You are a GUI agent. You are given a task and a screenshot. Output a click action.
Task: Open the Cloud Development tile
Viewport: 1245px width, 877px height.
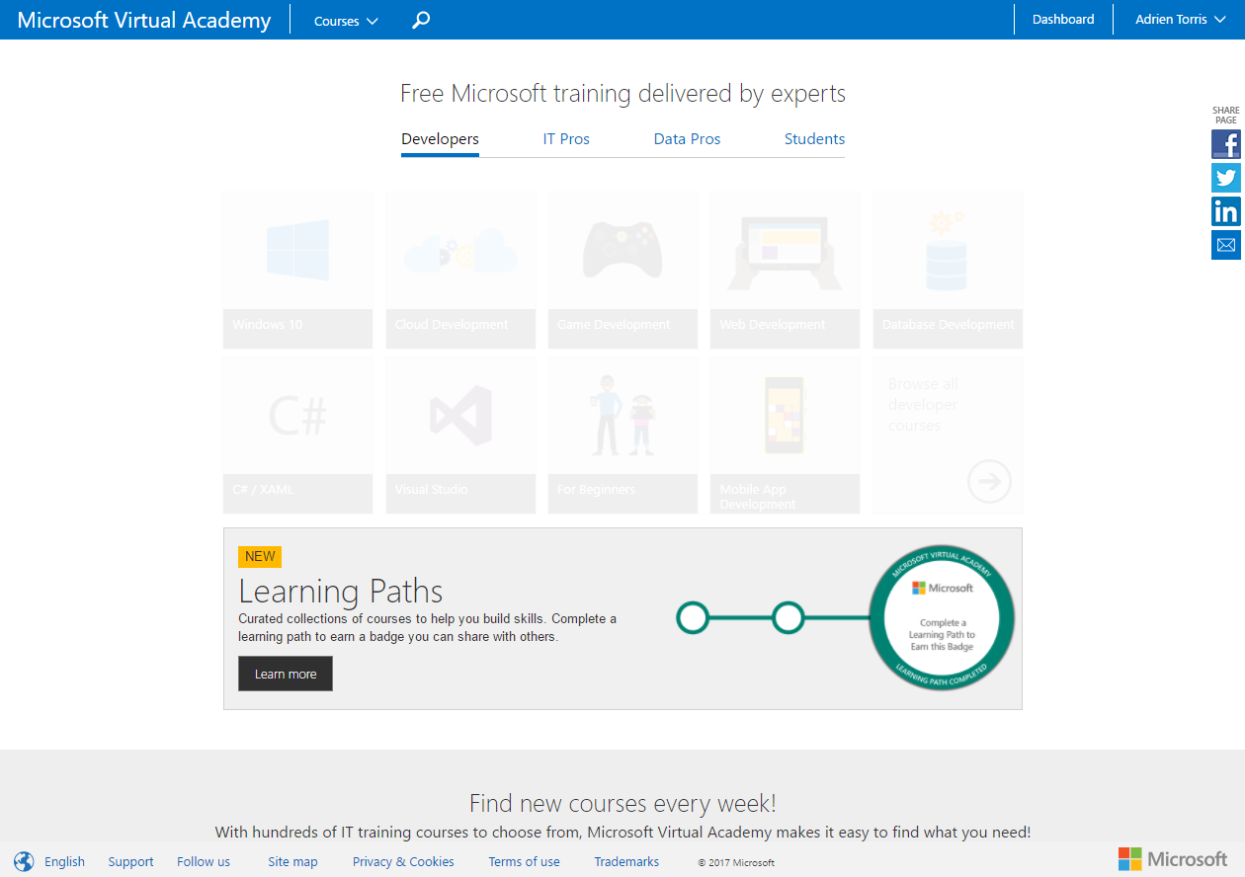[x=460, y=270]
